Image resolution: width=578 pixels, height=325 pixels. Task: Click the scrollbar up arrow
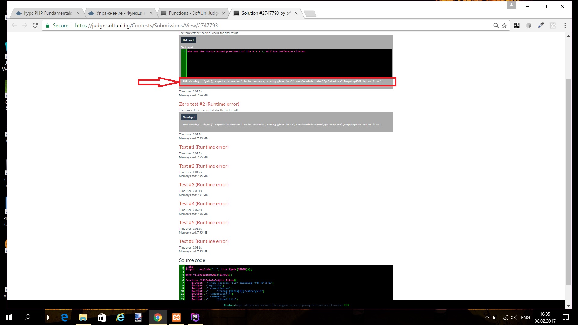(568, 36)
